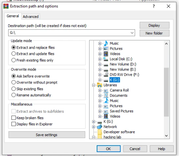Click the Network globe icon
The image size is (179, 156).
tap(100, 126)
